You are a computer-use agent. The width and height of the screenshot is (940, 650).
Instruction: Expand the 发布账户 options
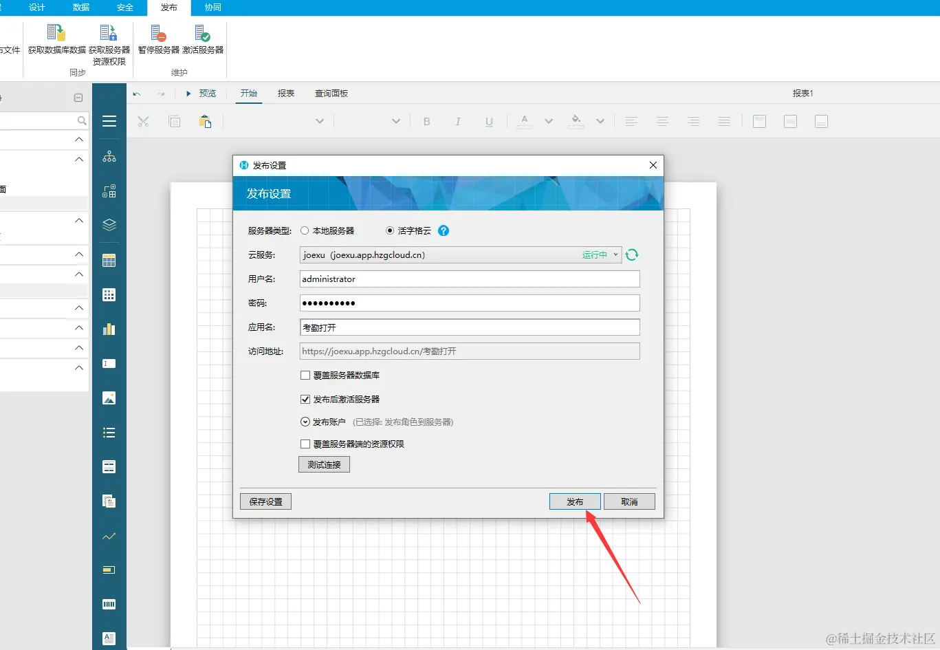305,422
